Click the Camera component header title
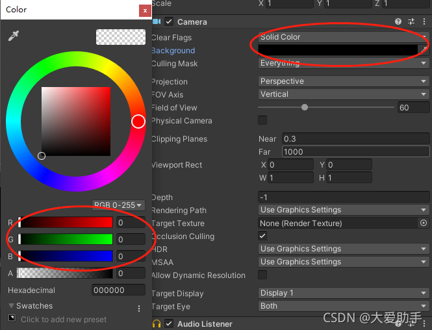Screen dimensions: 432x330 [192, 21]
